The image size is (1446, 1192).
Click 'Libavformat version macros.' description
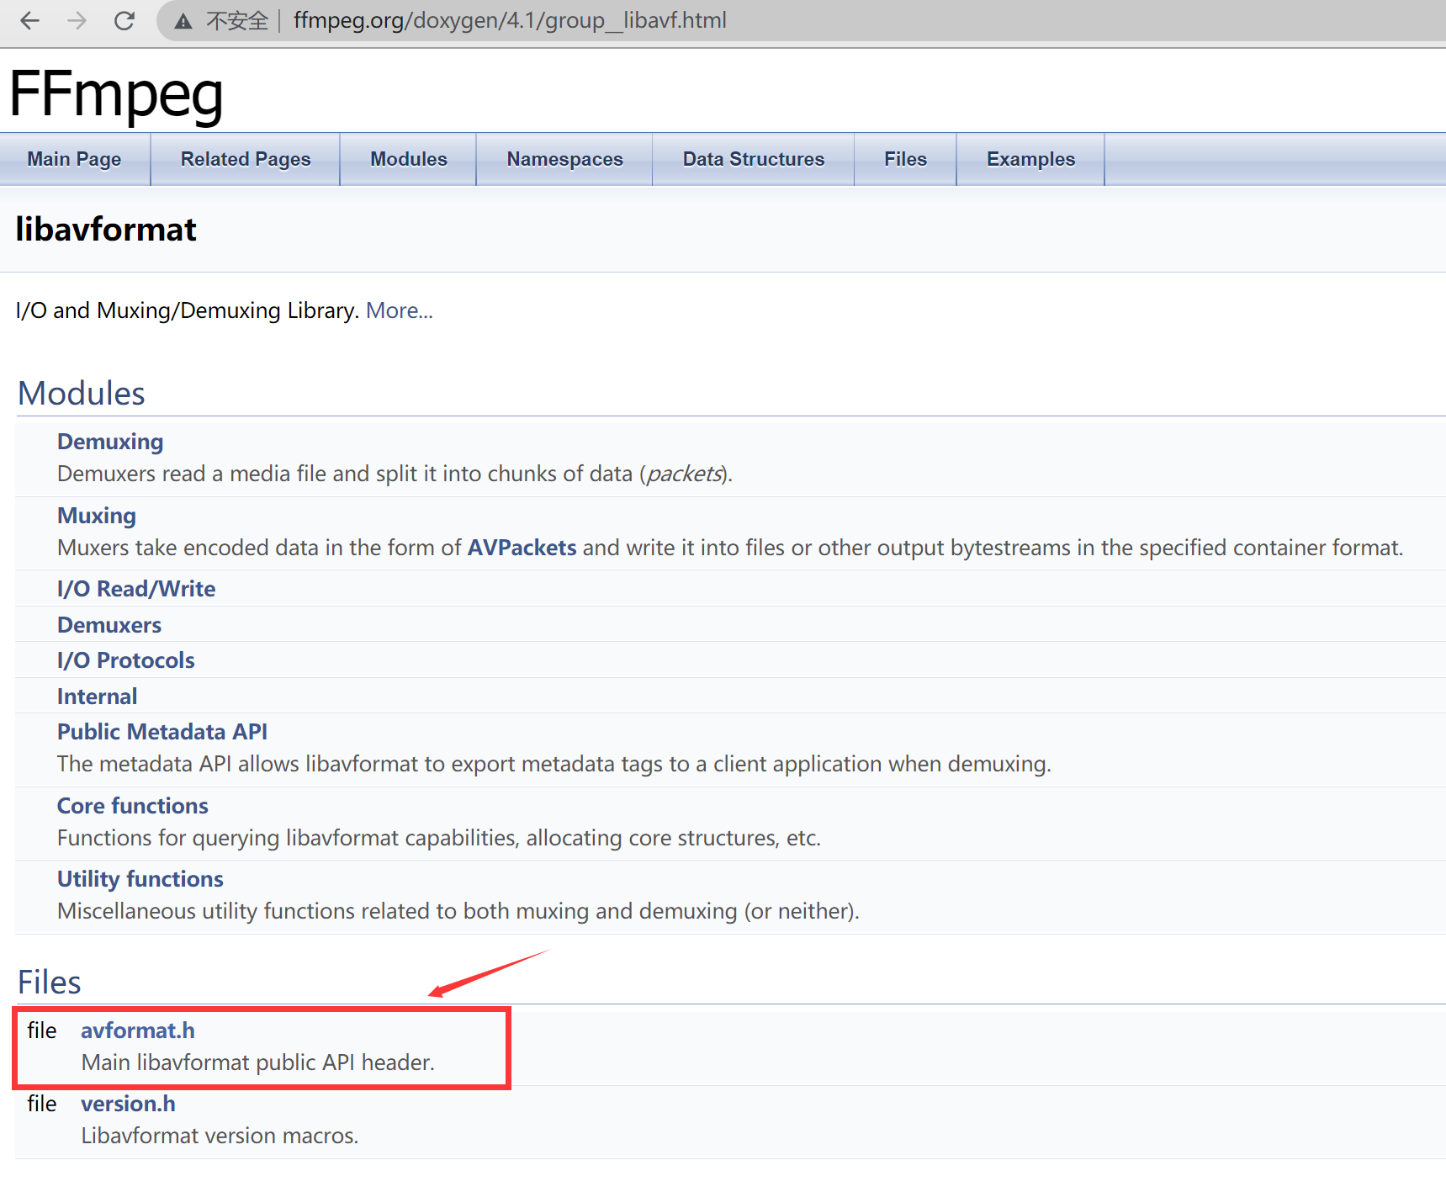tap(220, 1136)
